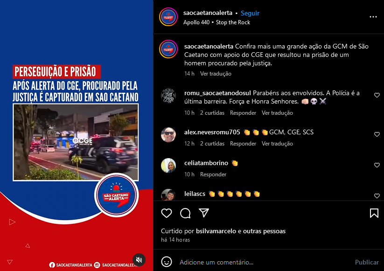
Task: Open saocaetanoalerta profile picture in header
Action: [x=168, y=17]
